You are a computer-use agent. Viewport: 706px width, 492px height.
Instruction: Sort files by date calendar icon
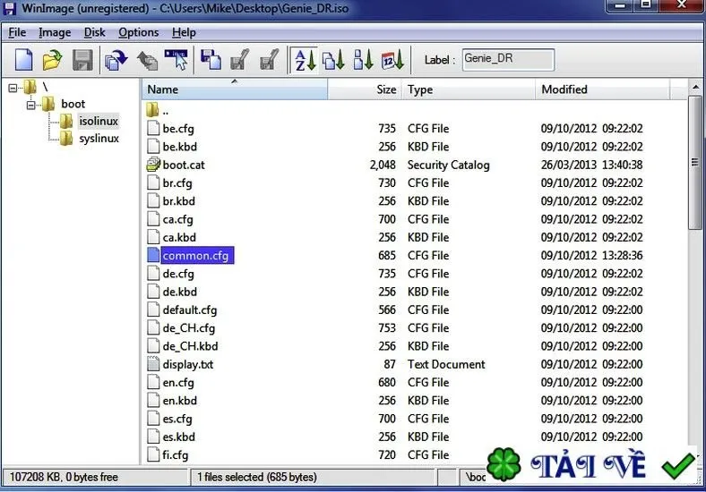pos(392,59)
